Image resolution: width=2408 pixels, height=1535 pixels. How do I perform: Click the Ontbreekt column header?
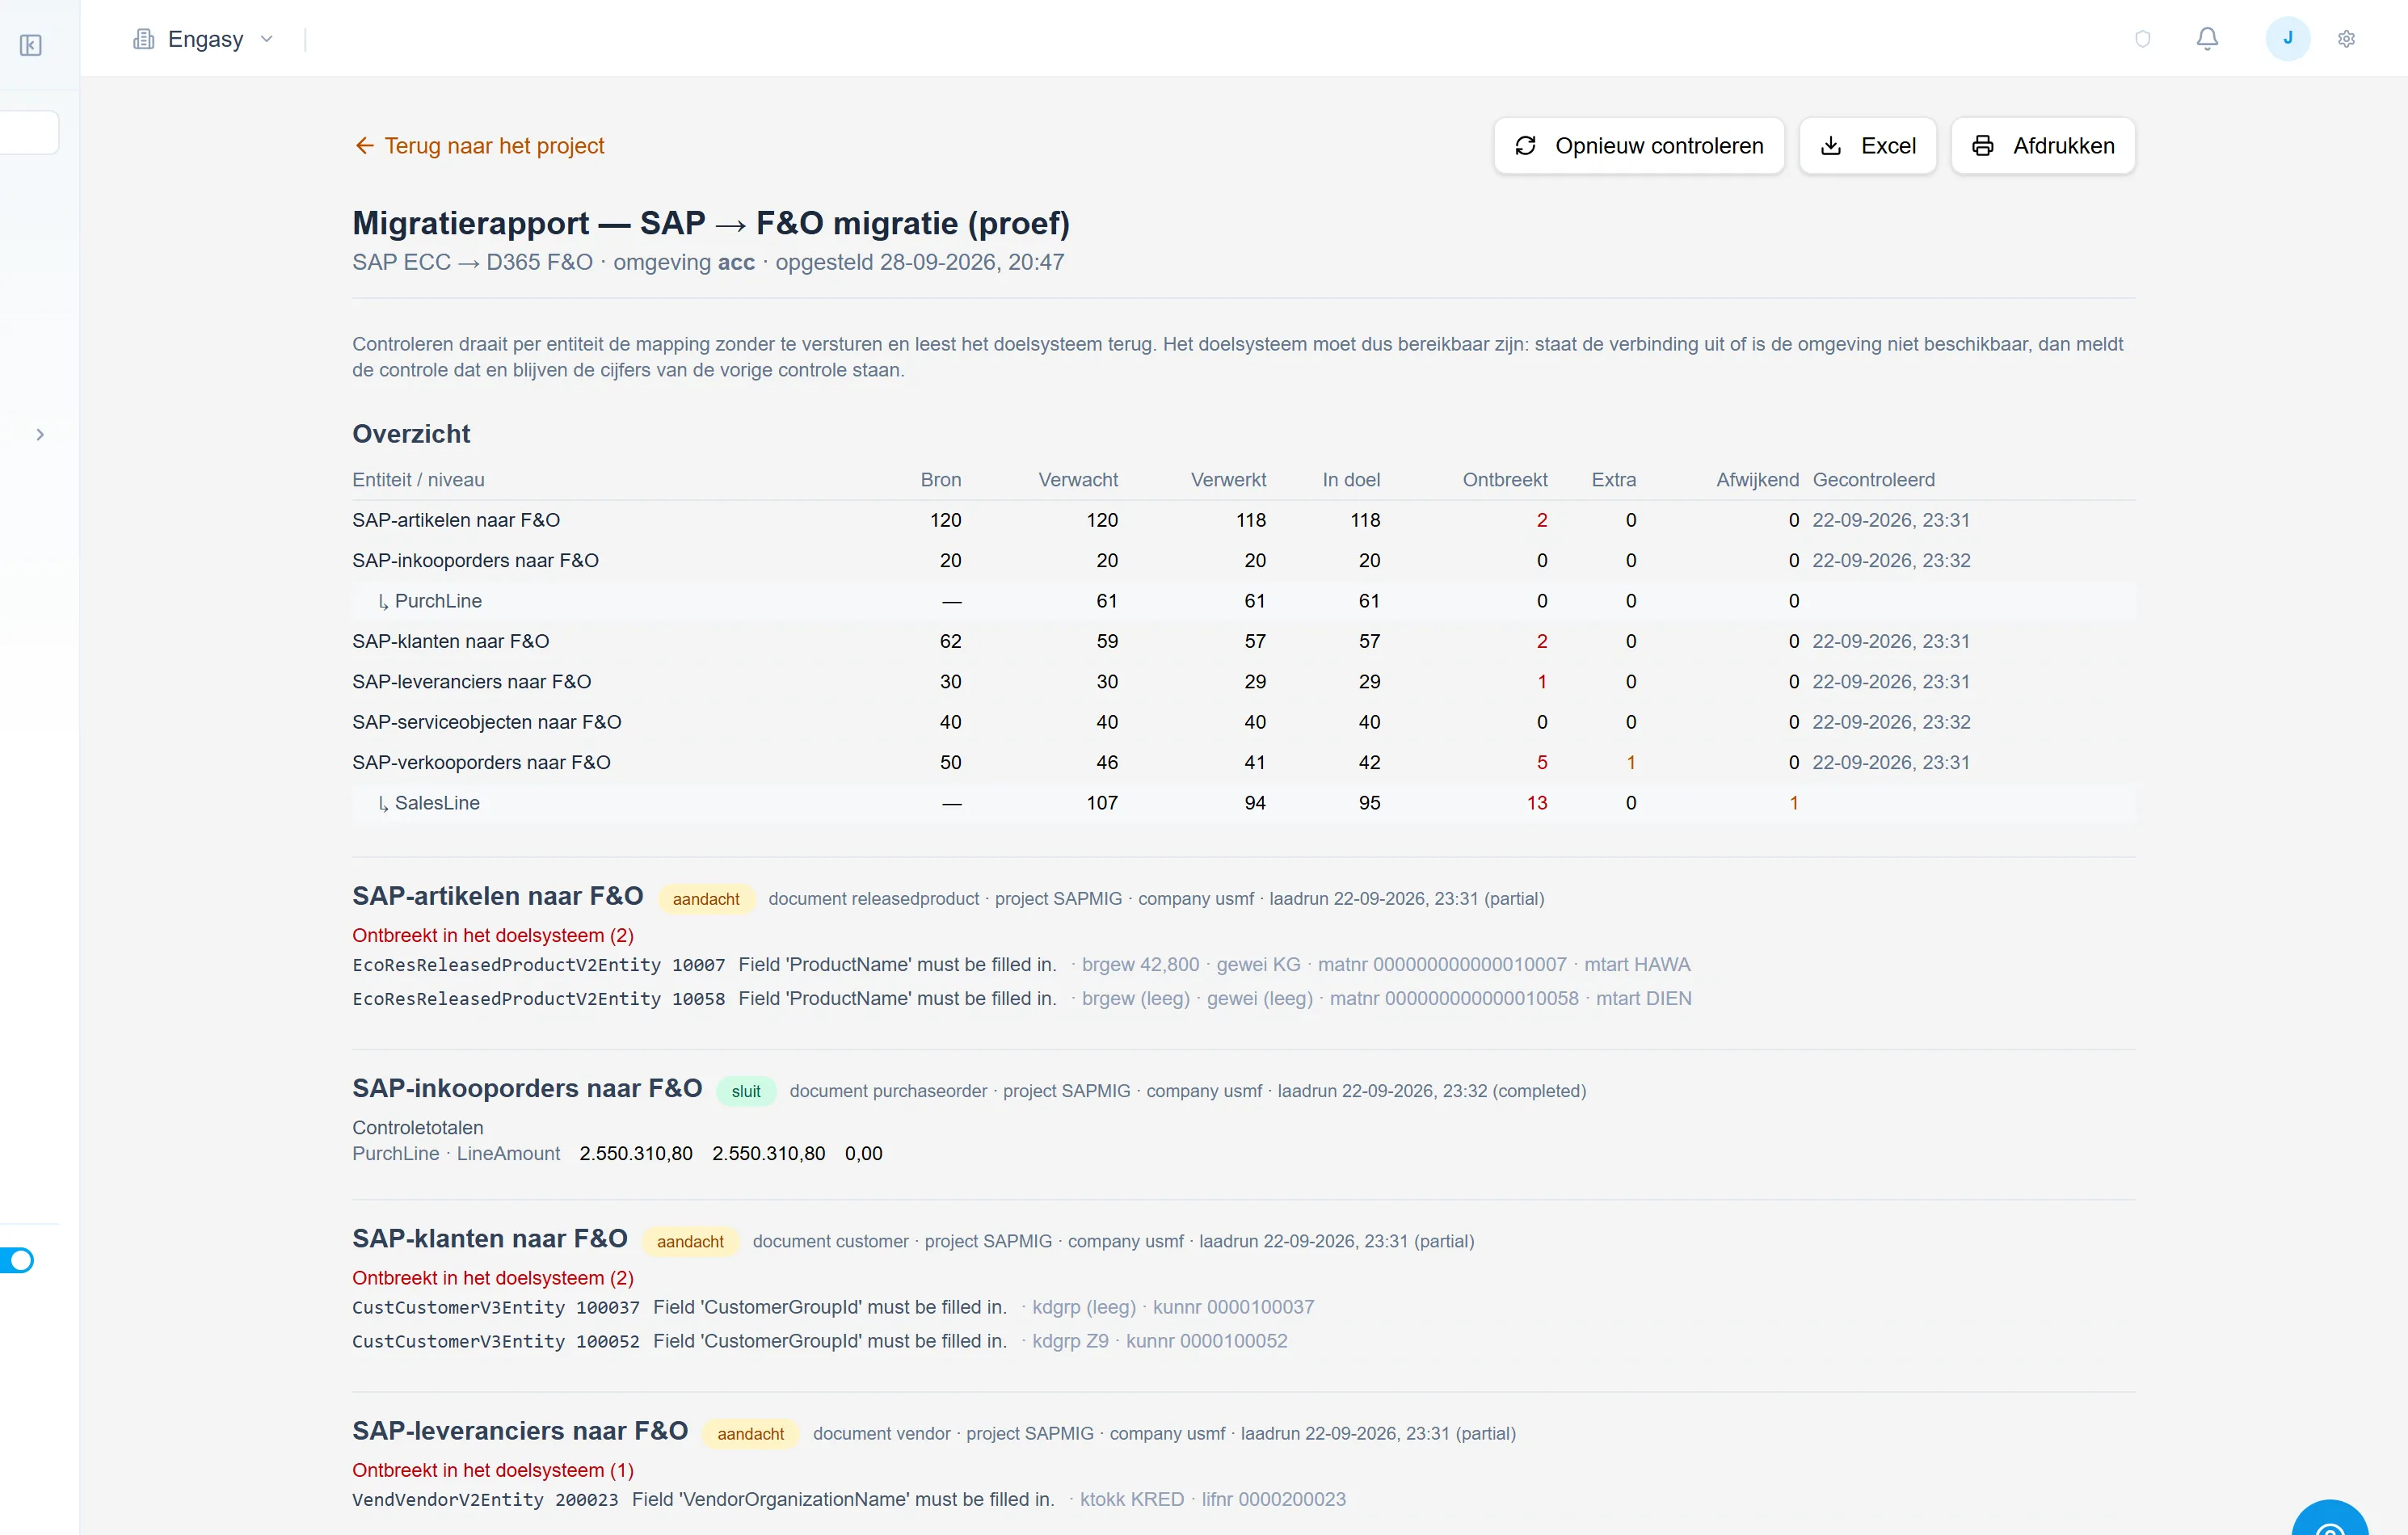[x=1504, y=480]
